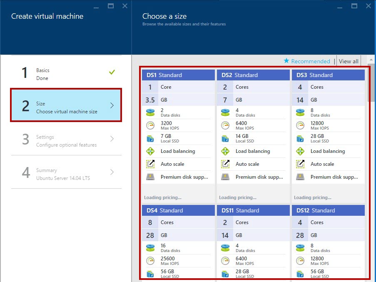The height and width of the screenshot is (282, 376).
Task: Pick the DS4 Standard size card header
Action: click(x=178, y=210)
